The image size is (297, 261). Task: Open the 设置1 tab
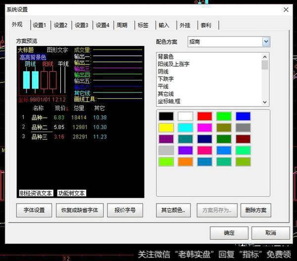tap(41, 25)
